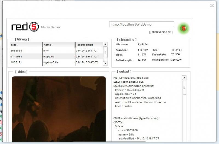219x144 pixels.
Task: Click the library scroll down arrow
Action: pyautogui.click(x=105, y=64)
